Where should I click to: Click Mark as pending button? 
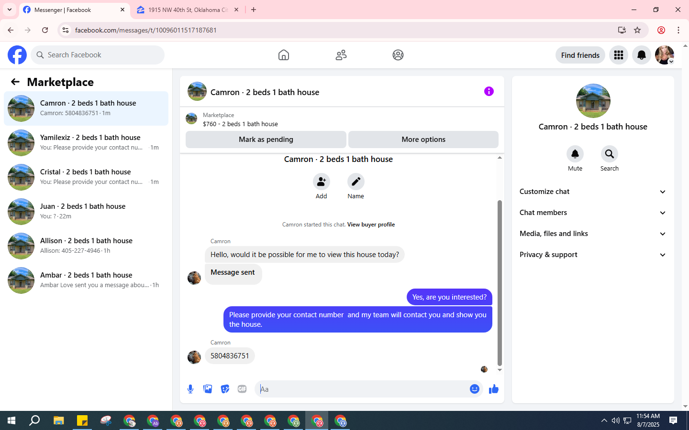pos(266,140)
